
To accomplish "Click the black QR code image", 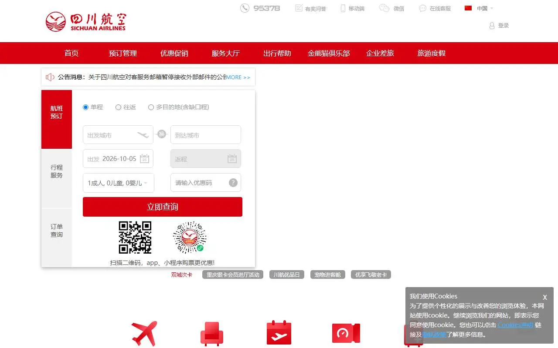I will 135,238.
